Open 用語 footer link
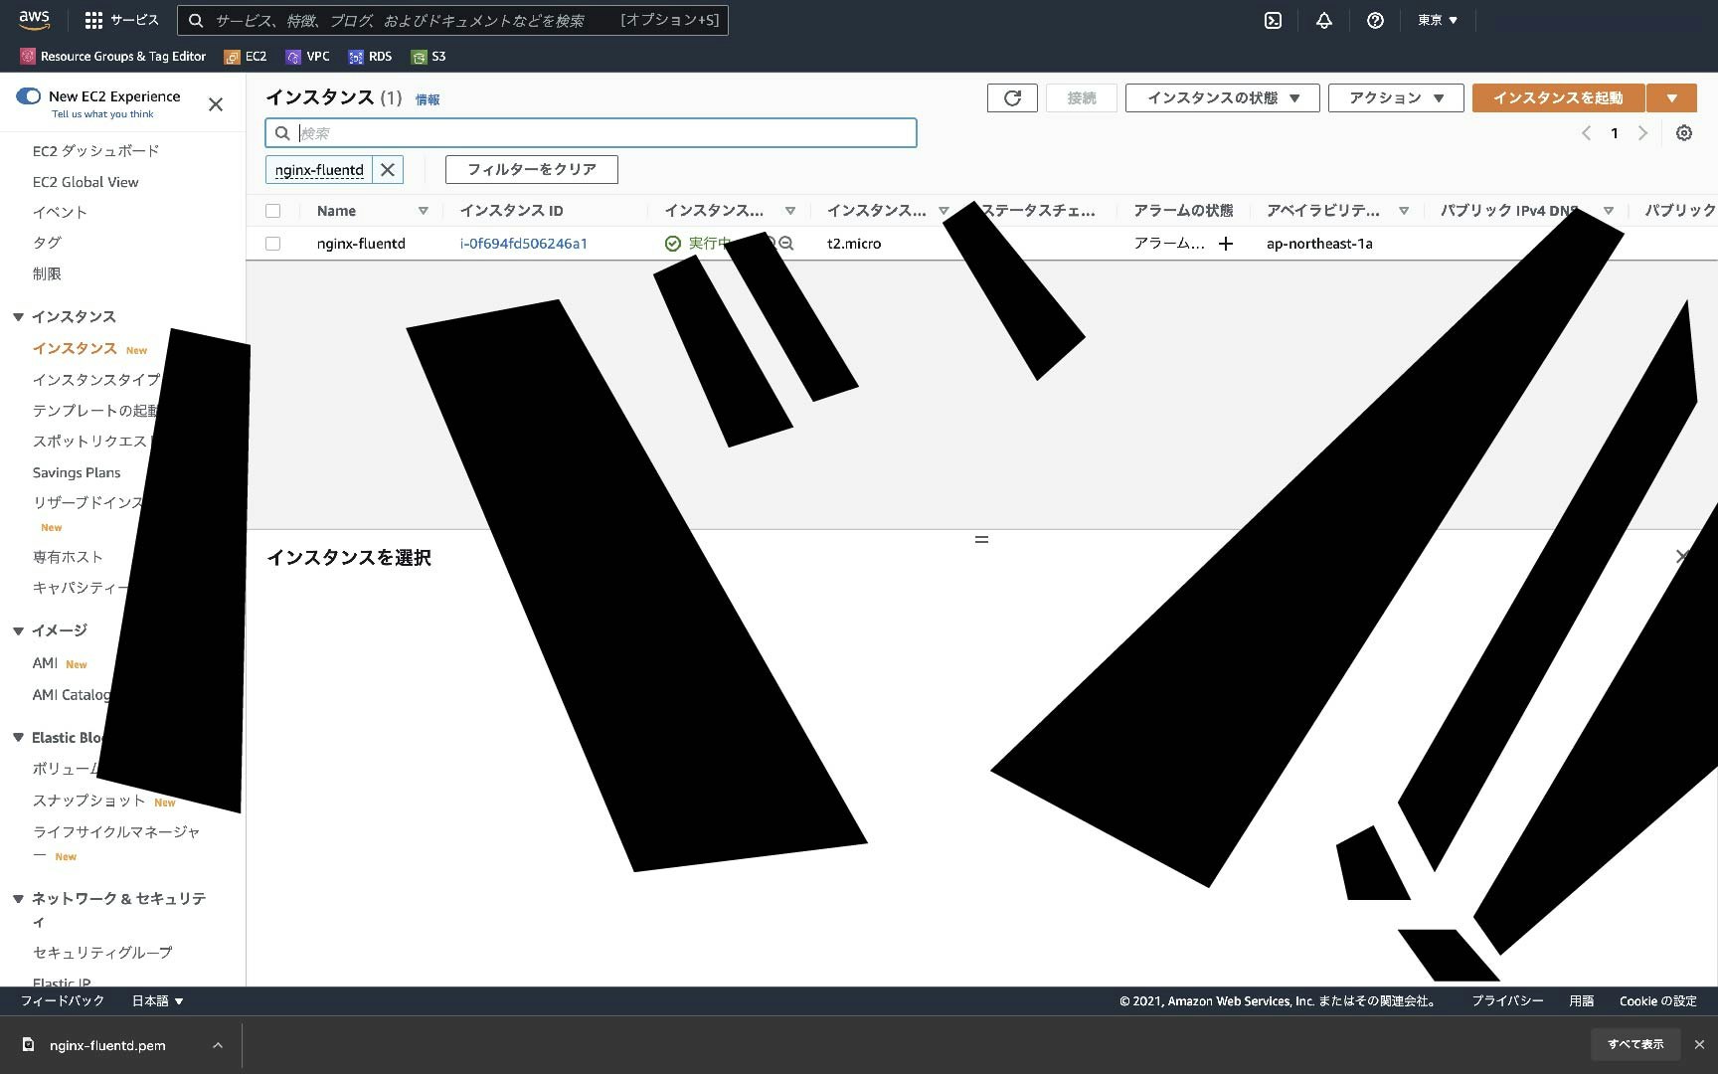 [x=1582, y=1001]
